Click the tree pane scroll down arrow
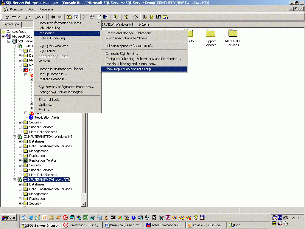 click(x=83, y=204)
